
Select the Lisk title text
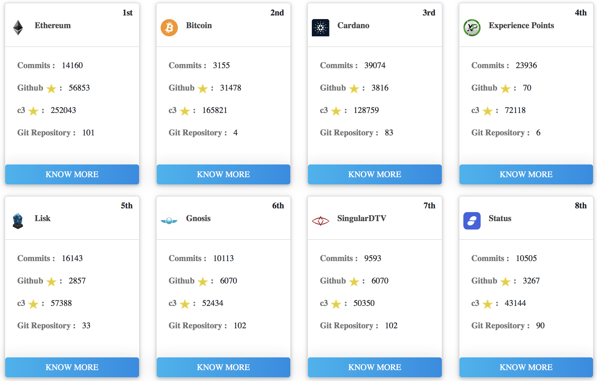(42, 218)
